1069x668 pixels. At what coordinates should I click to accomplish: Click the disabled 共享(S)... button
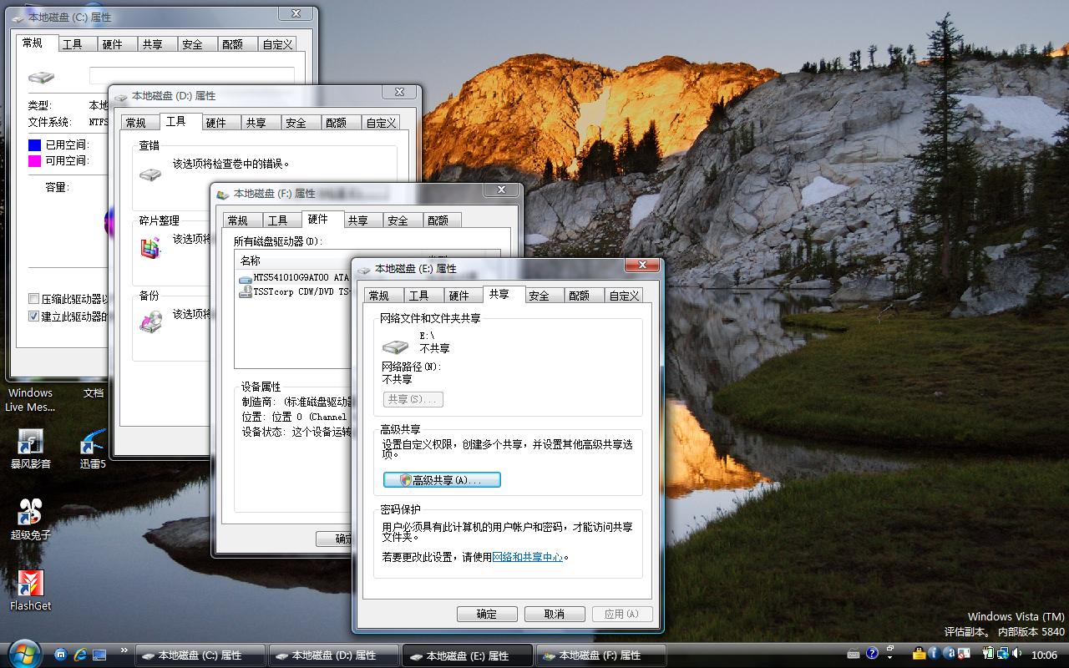click(x=413, y=400)
